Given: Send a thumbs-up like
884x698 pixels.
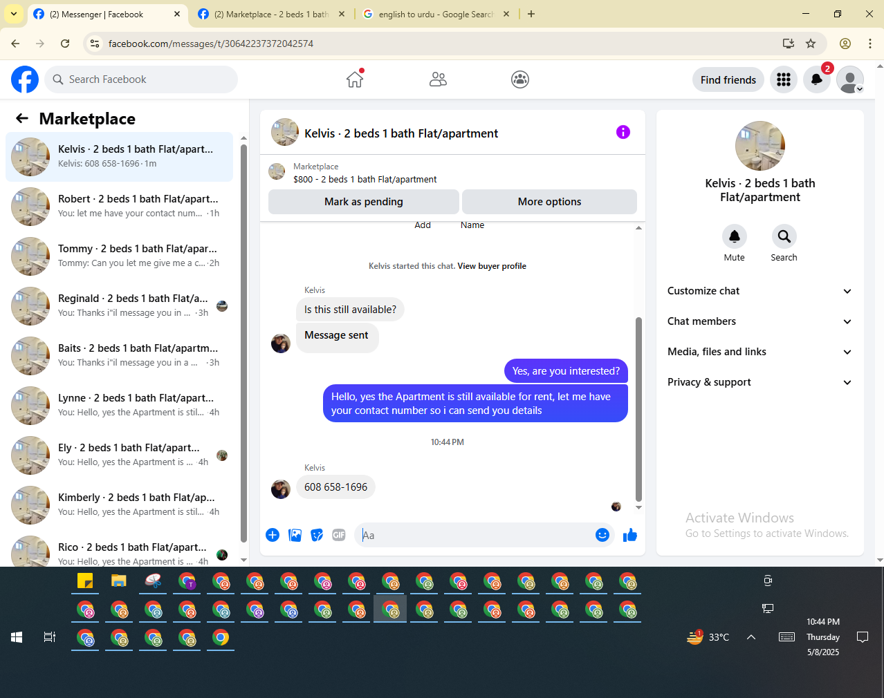Looking at the screenshot, I should pyautogui.click(x=630, y=535).
